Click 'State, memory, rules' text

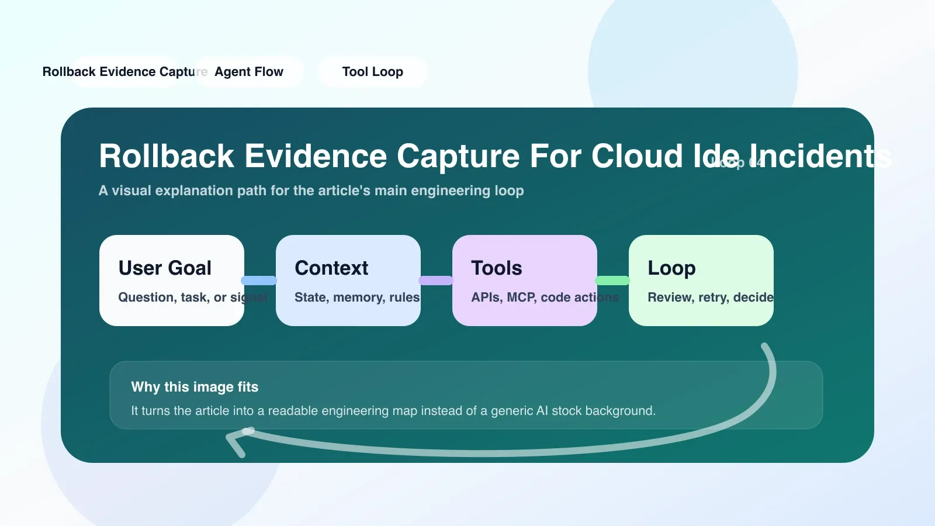click(357, 297)
